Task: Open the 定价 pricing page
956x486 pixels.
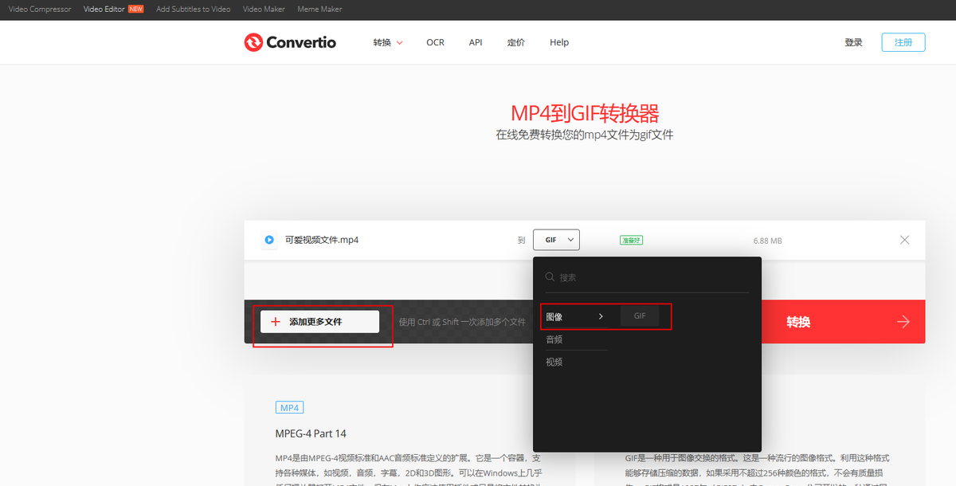Action: point(515,42)
